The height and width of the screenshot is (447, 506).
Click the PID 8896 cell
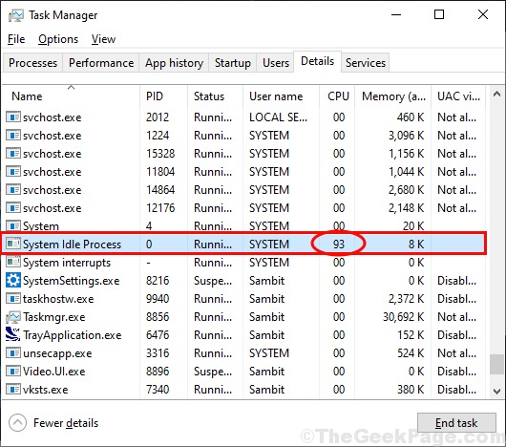pyautogui.click(x=158, y=372)
